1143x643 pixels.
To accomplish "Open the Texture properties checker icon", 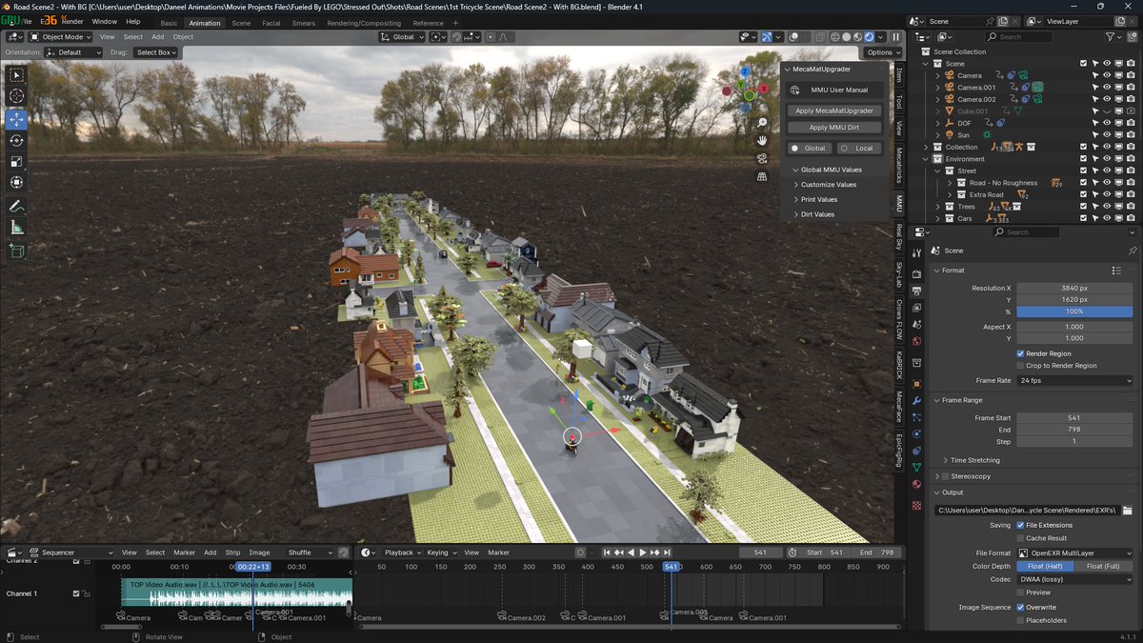I will click(x=916, y=505).
